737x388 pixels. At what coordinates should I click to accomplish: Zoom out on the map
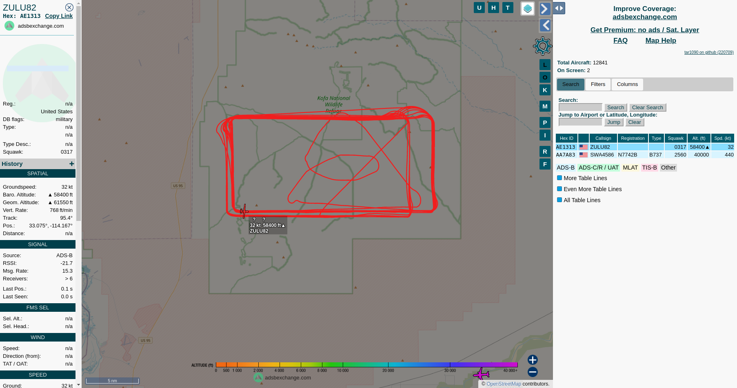coord(533,372)
